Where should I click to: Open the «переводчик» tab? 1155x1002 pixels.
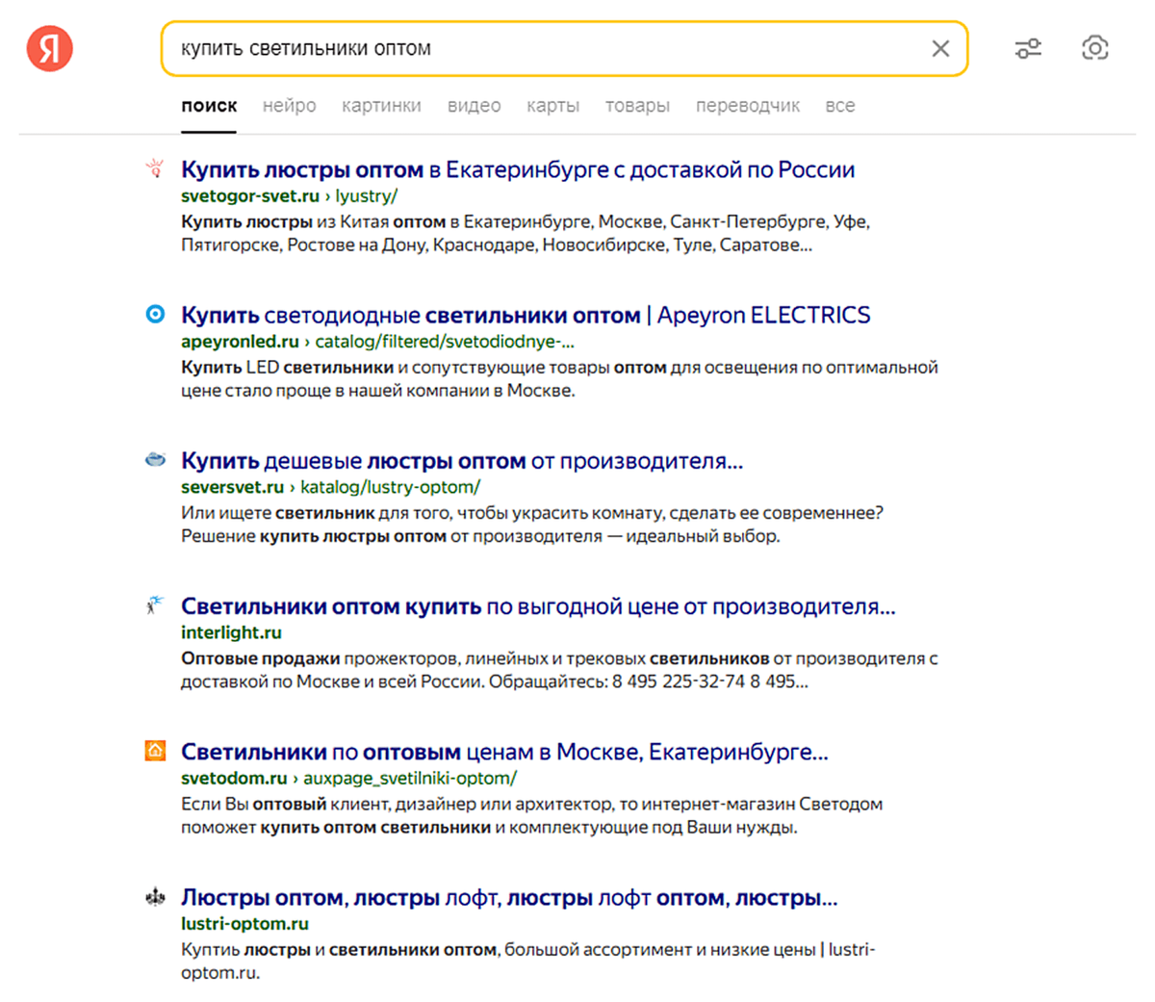point(747,106)
